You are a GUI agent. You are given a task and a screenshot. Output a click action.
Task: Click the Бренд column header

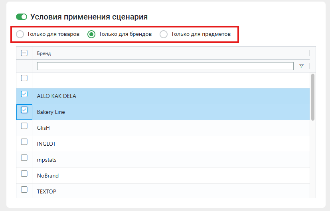(x=44, y=53)
